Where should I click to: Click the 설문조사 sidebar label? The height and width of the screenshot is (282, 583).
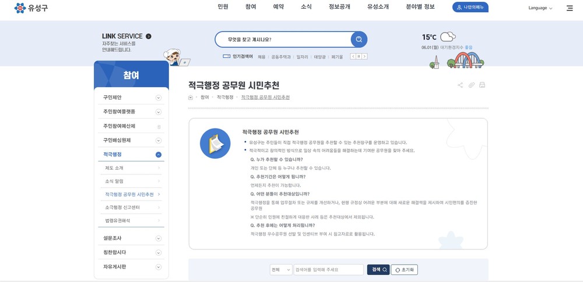tap(113, 238)
